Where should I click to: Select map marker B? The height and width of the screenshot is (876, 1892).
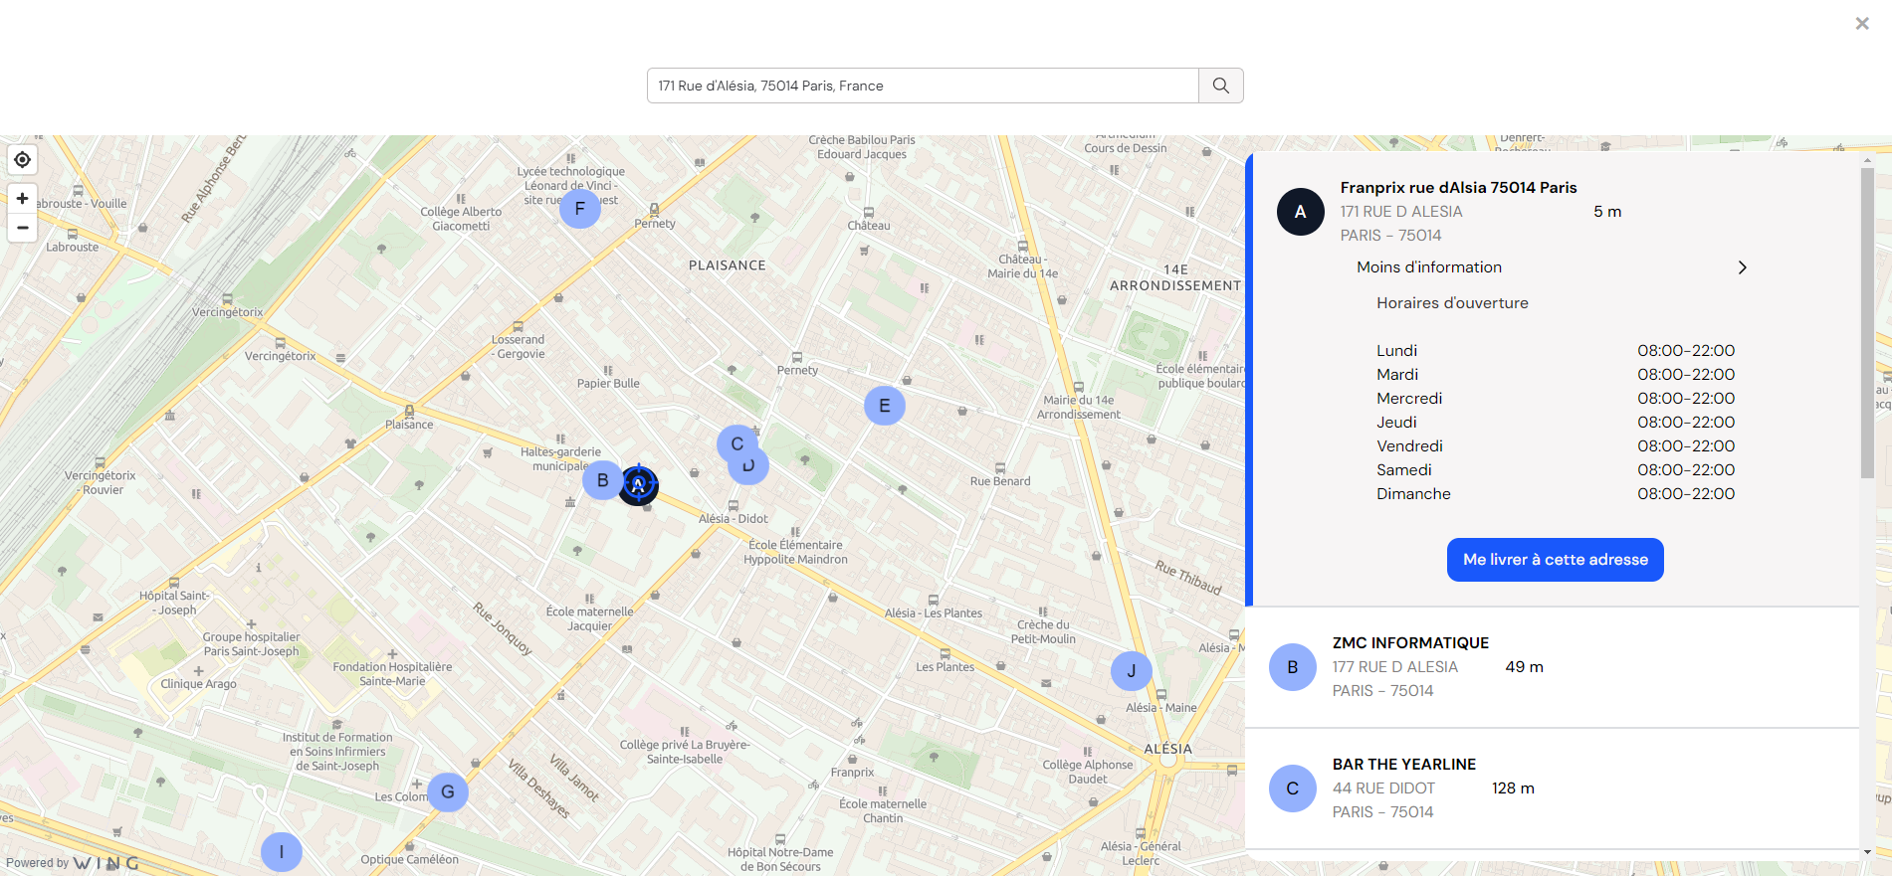click(x=601, y=480)
